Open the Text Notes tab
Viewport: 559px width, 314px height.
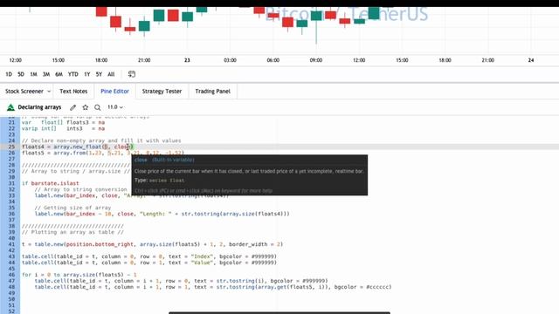click(73, 91)
